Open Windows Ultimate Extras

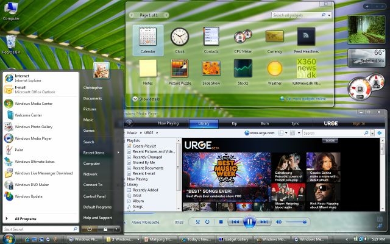(x=41, y=162)
